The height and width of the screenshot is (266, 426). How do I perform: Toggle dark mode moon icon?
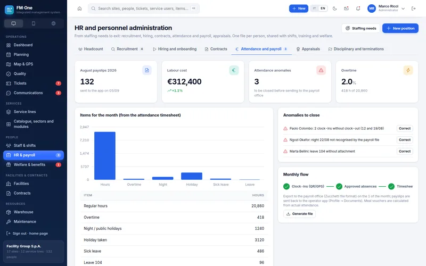click(x=335, y=9)
